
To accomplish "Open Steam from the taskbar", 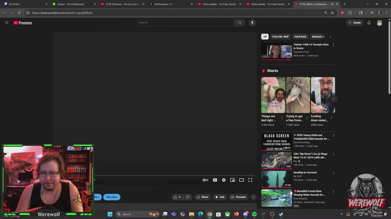I will point(281,214).
